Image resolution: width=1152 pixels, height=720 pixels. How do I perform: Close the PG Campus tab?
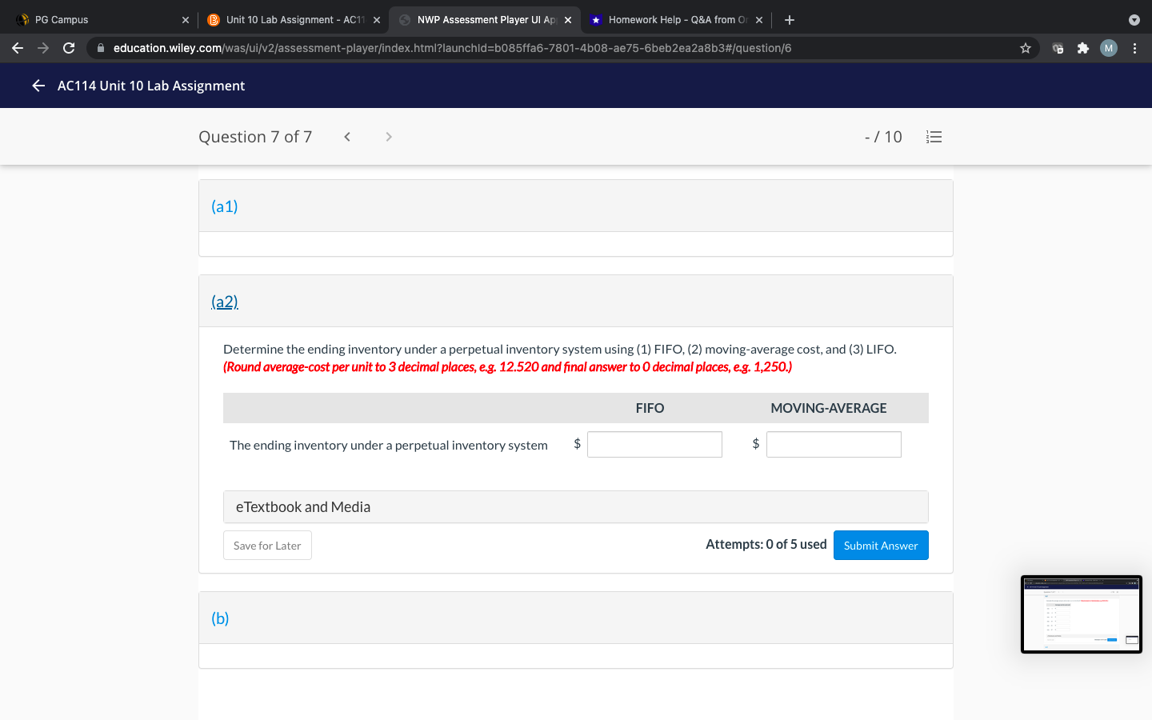tap(186, 20)
